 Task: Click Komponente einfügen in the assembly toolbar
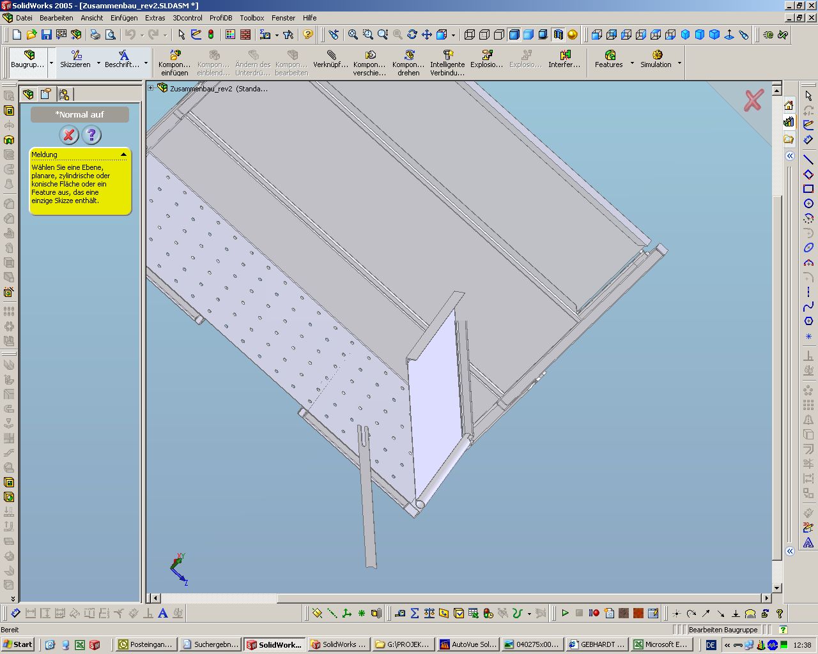(x=174, y=63)
